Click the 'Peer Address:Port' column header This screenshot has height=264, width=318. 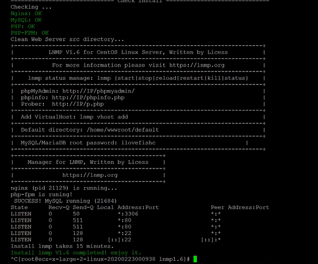pos(240,207)
